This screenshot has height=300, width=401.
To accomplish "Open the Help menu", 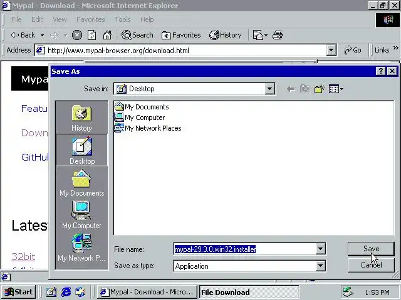I will coord(147,19).
